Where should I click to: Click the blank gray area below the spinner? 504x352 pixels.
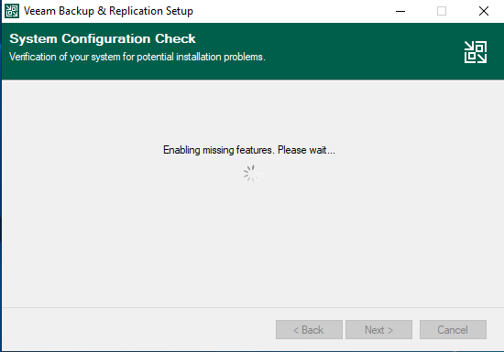[x=251, y=243]
